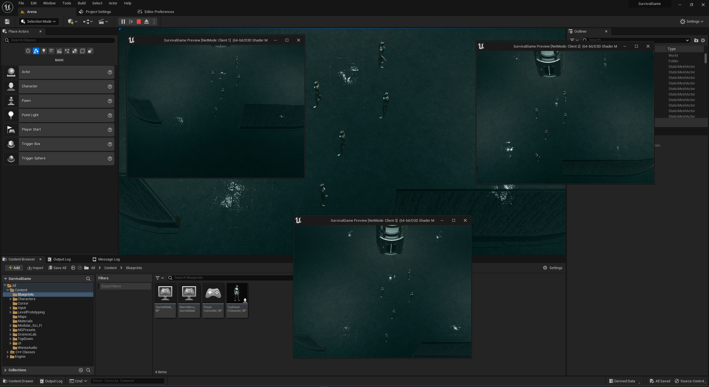Screen dimensions: 709x387
Task: Save the current level
Action: click(7, 22)
